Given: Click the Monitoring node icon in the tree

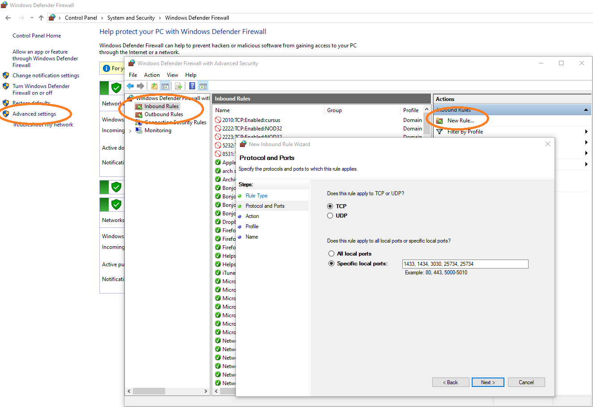Looking at the screenshot, I should [139, 130].
